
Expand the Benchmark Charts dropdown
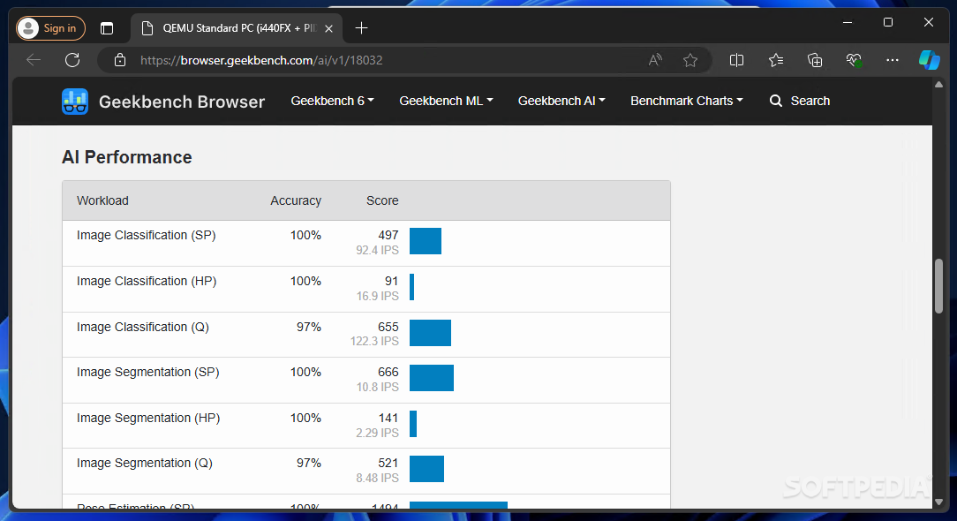point(687,101)
